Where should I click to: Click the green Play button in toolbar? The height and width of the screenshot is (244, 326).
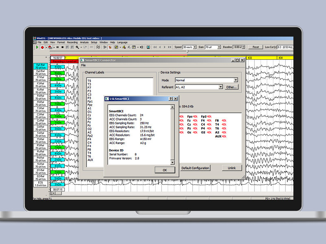pos(37,47)
